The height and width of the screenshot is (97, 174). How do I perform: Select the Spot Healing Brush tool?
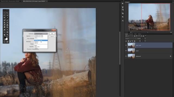(4, 20)
